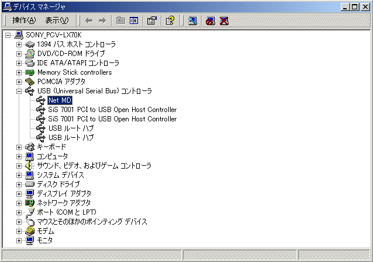Screen dimensions: 373x262
Task: Open the 操作(A) menu
Action: 24,20
